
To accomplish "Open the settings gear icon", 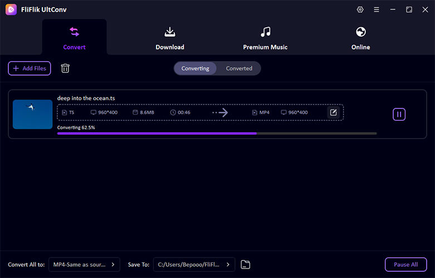I will (360, 9).
